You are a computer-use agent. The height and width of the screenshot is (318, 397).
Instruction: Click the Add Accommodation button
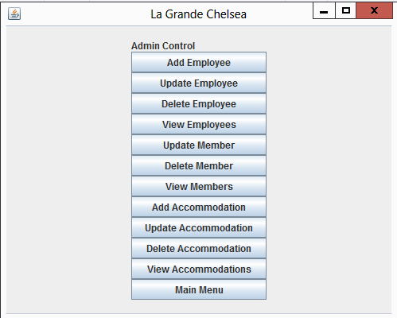point(199,207)
